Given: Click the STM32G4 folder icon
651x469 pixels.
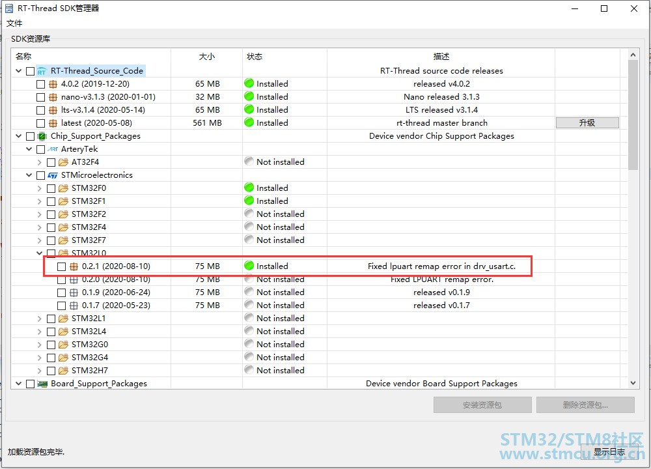Looking at the screenshot, I should tap(63, 358).
